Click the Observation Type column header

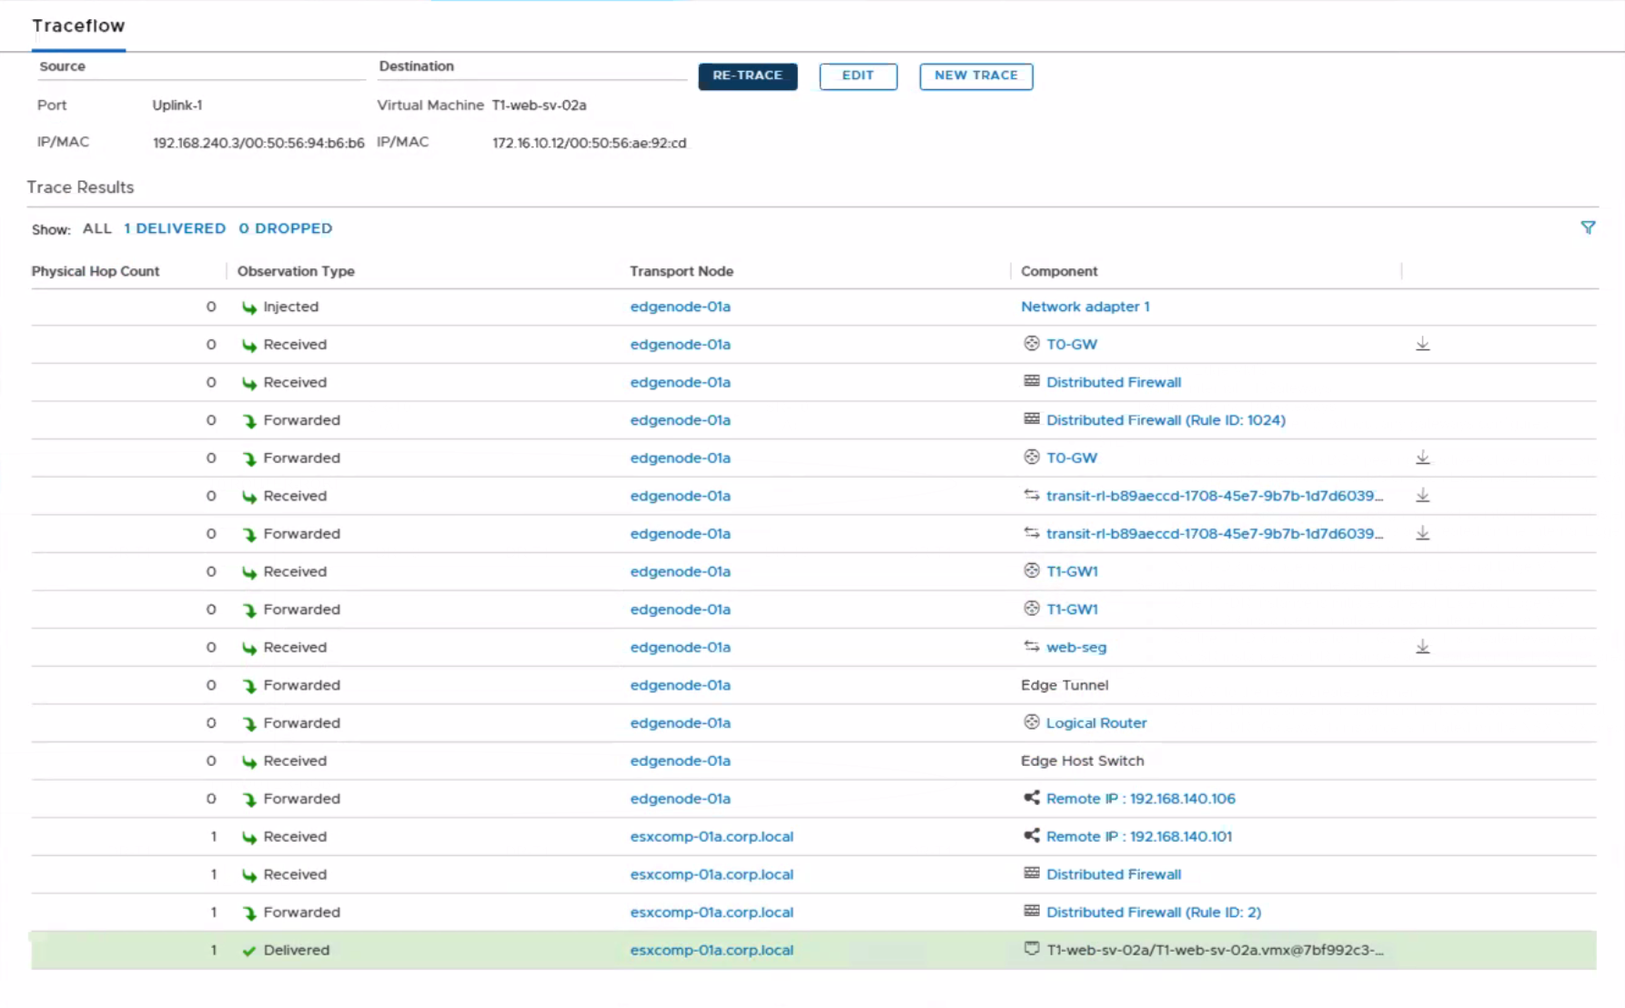tap(296, 271)
